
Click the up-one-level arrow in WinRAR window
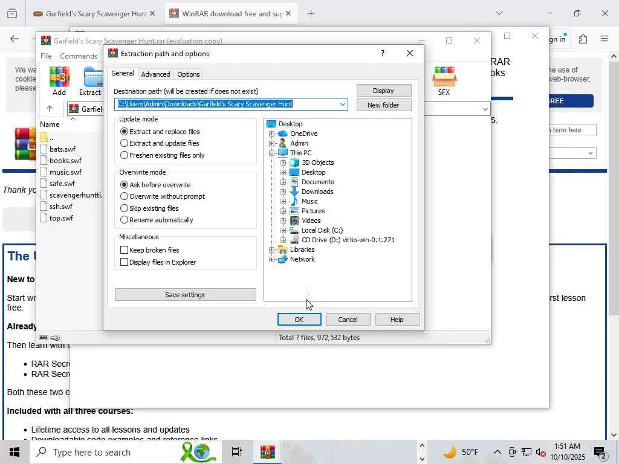(50, 109)
